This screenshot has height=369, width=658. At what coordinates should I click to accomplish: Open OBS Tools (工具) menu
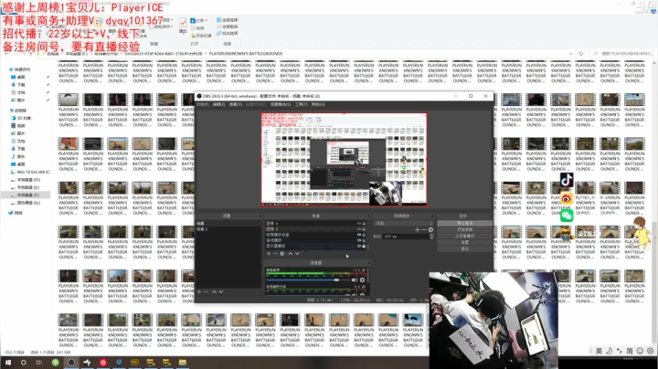pos(301,104)
